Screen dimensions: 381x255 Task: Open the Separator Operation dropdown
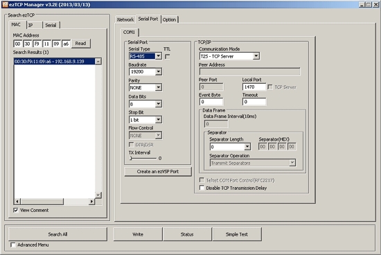[292, 163]
